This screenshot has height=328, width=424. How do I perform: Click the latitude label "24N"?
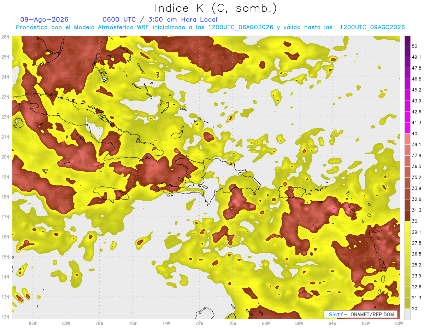click(x=5, y=77)
